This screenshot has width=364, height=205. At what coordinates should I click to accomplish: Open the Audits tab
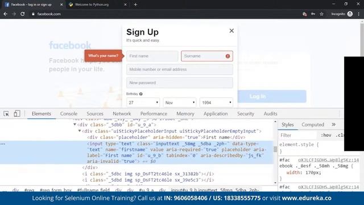point(271,114)
